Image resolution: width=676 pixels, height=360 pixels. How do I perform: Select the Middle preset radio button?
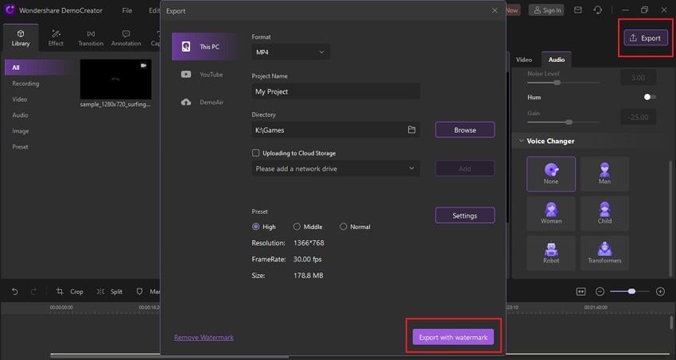(297, 226)
